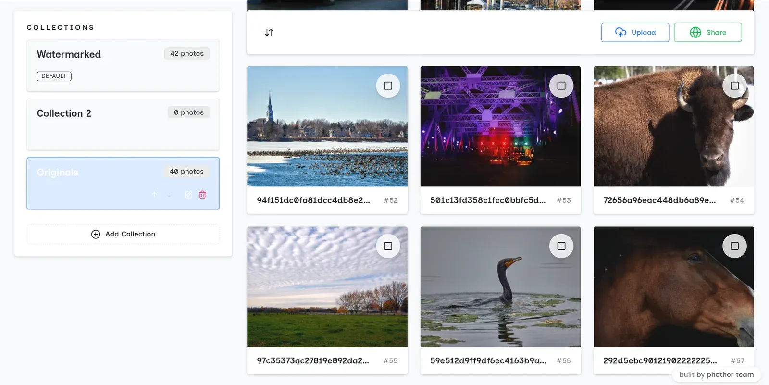This screenshot has width=769, height=385.
Task: Open the bison photo thumbnail
Action: 674,126
